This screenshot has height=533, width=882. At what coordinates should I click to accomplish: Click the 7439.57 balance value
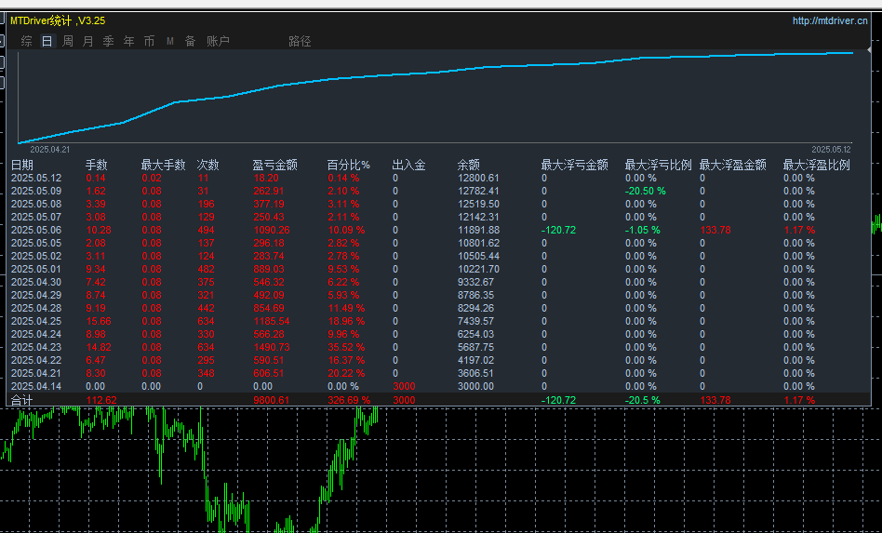tap(475, 321)
